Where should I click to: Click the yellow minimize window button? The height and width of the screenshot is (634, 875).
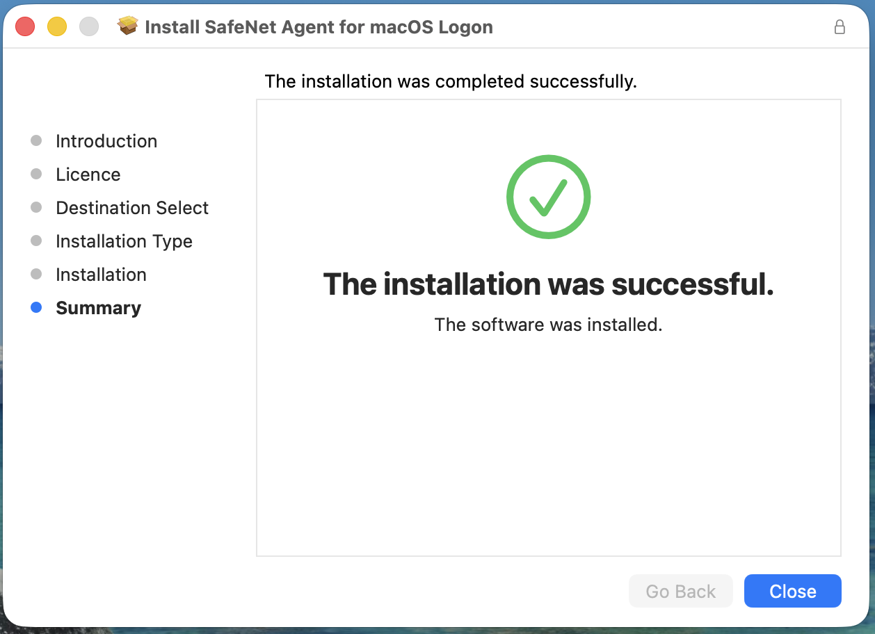(x=57, y=27)
